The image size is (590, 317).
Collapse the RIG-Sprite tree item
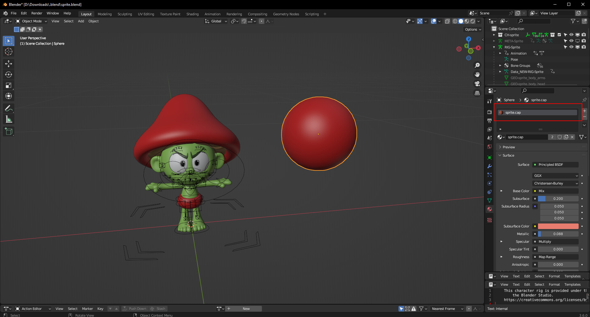[494, 47]
